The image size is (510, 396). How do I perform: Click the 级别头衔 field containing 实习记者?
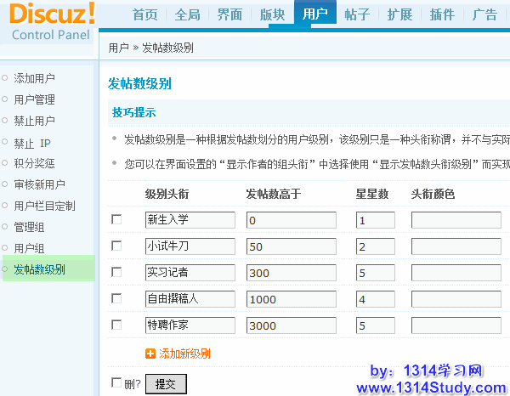[x=190, y=273]
